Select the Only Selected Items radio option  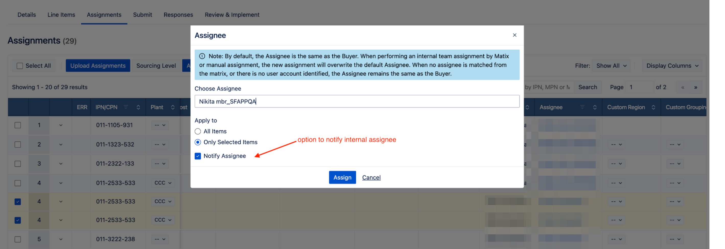198,142
